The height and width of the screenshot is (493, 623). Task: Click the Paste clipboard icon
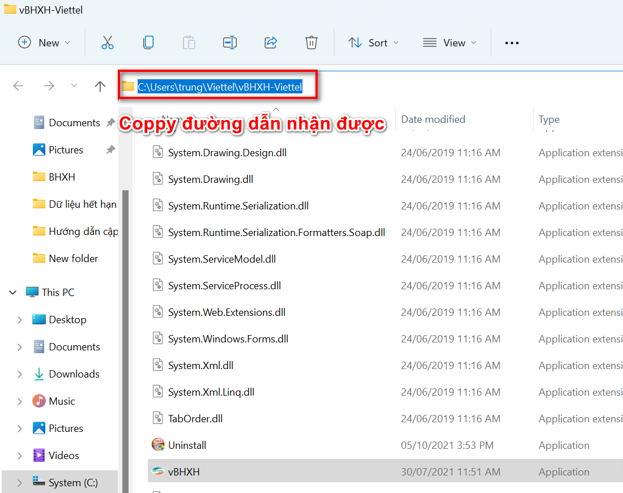point(189,42)
